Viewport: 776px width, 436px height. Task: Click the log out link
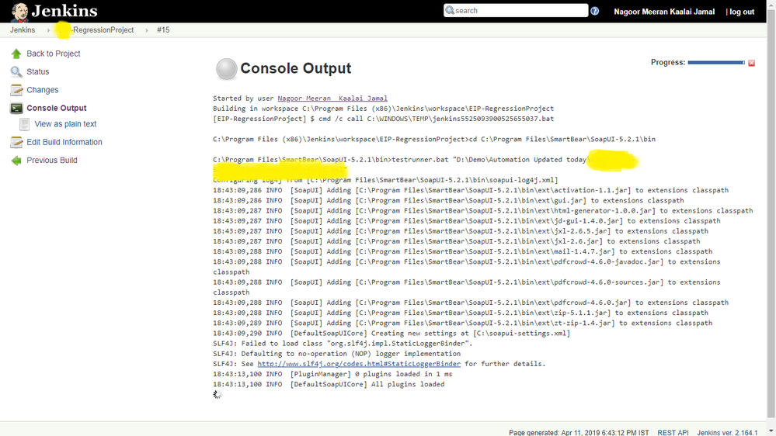(741, 12)
